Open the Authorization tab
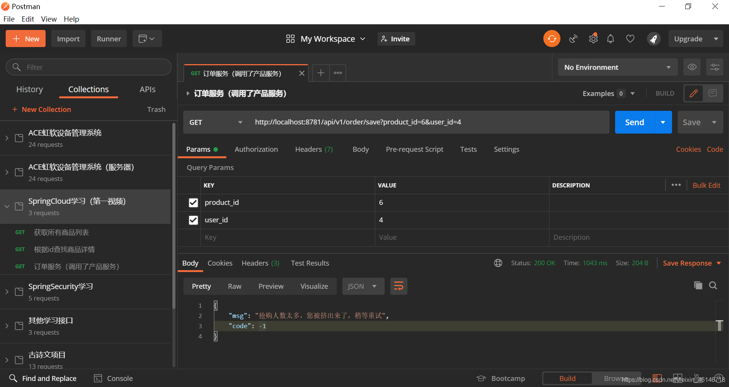Image resolution: width=729 pixels, height=387 pixels. pyautogui.click(x=256, y=149)
